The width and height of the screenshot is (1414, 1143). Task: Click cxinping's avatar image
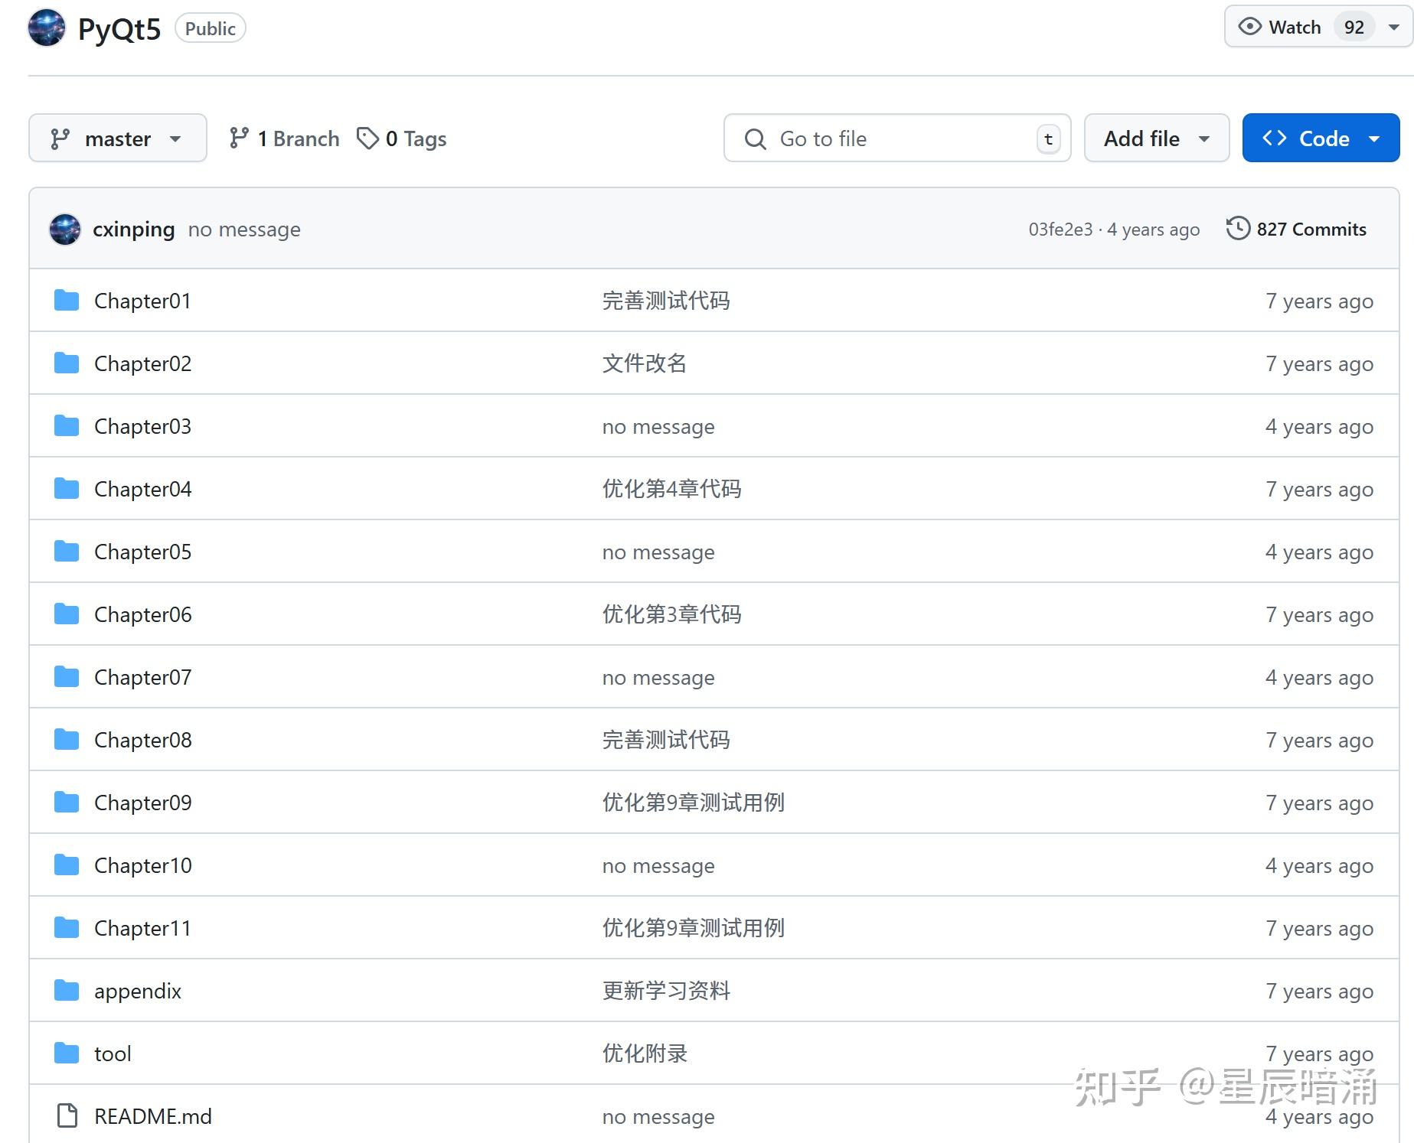pos(65,229)
